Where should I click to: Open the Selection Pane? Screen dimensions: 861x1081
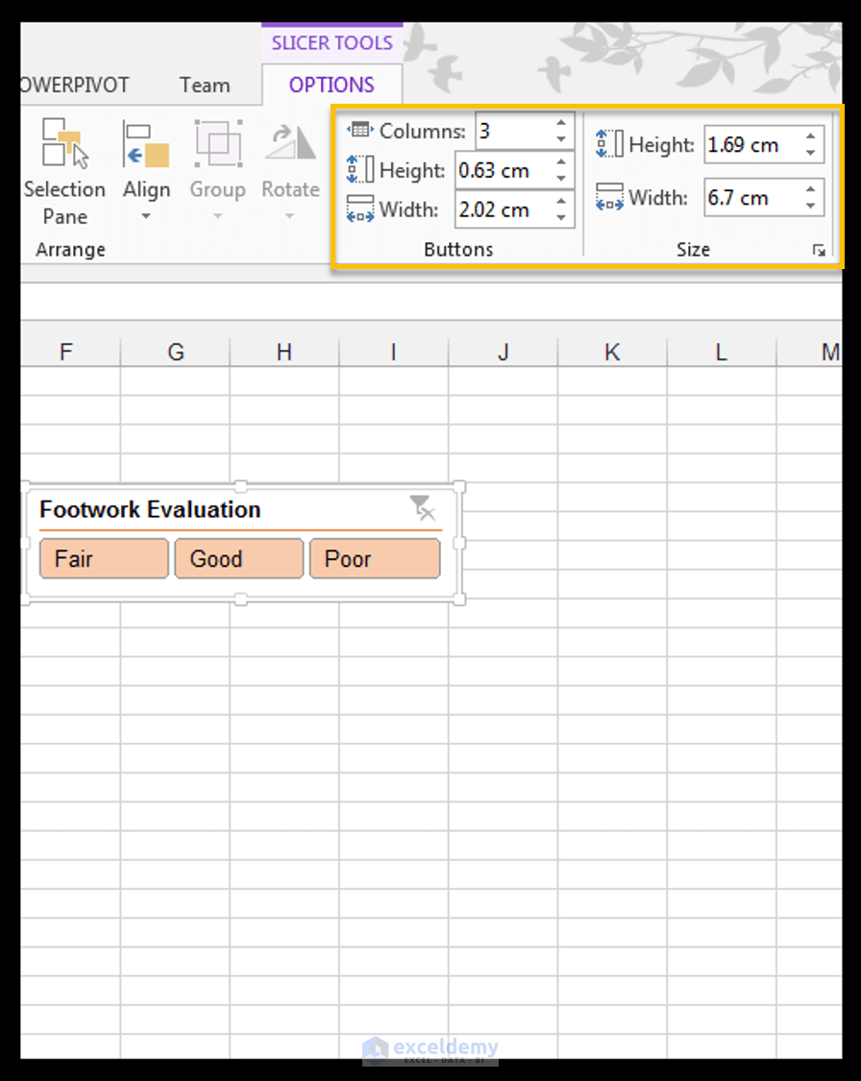point(63,163)
